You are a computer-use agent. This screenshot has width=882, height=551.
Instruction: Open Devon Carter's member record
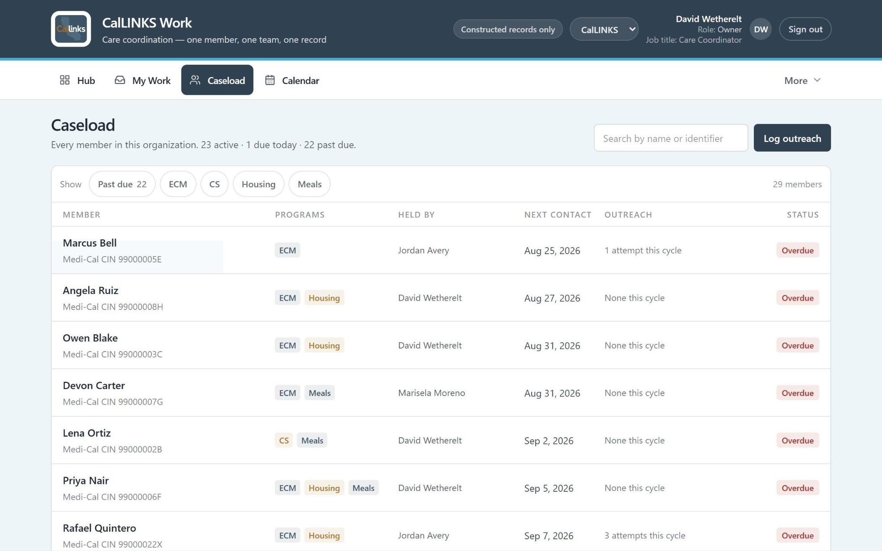94,385
